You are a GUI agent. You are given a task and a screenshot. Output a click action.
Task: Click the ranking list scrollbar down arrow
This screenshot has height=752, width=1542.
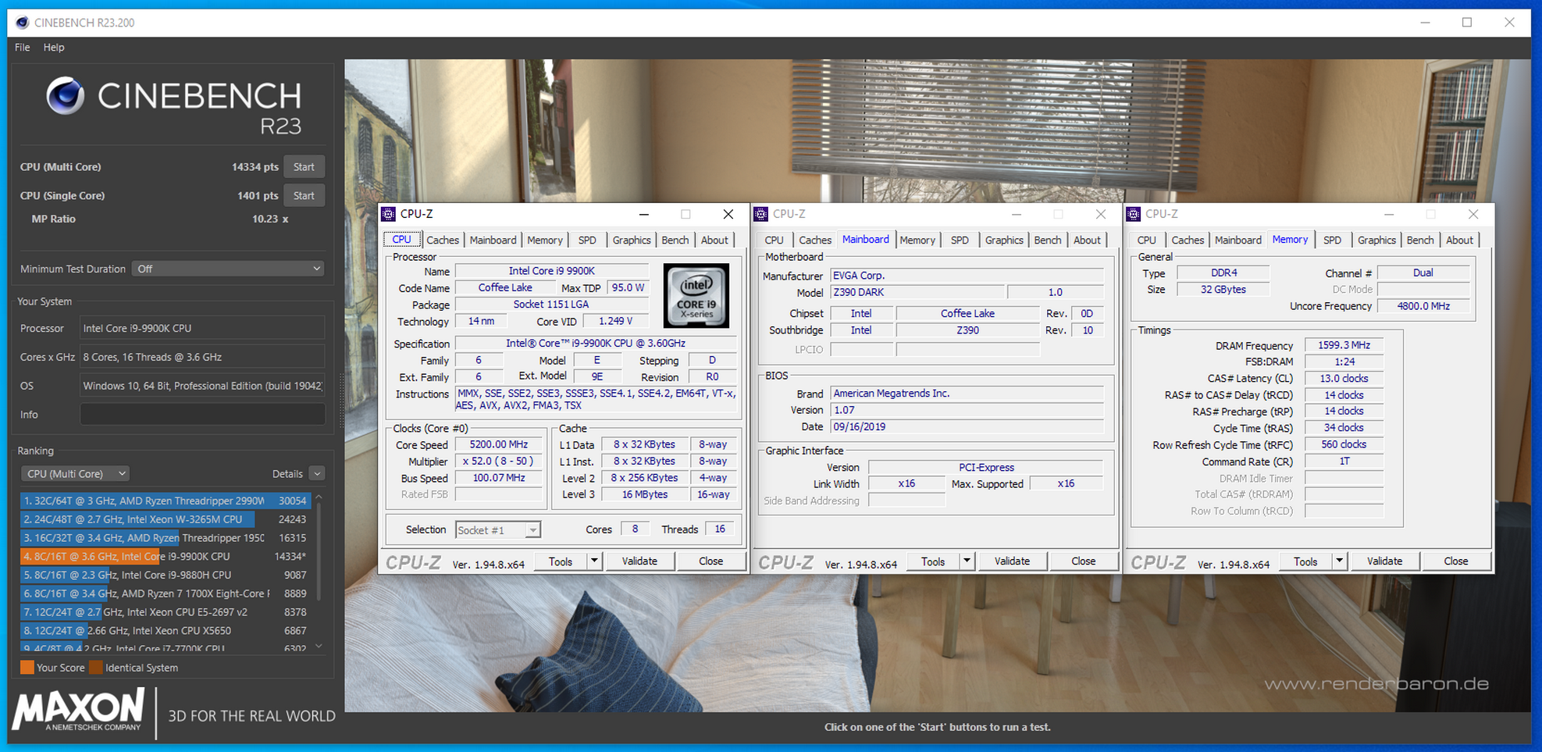[x=319, y=647]
